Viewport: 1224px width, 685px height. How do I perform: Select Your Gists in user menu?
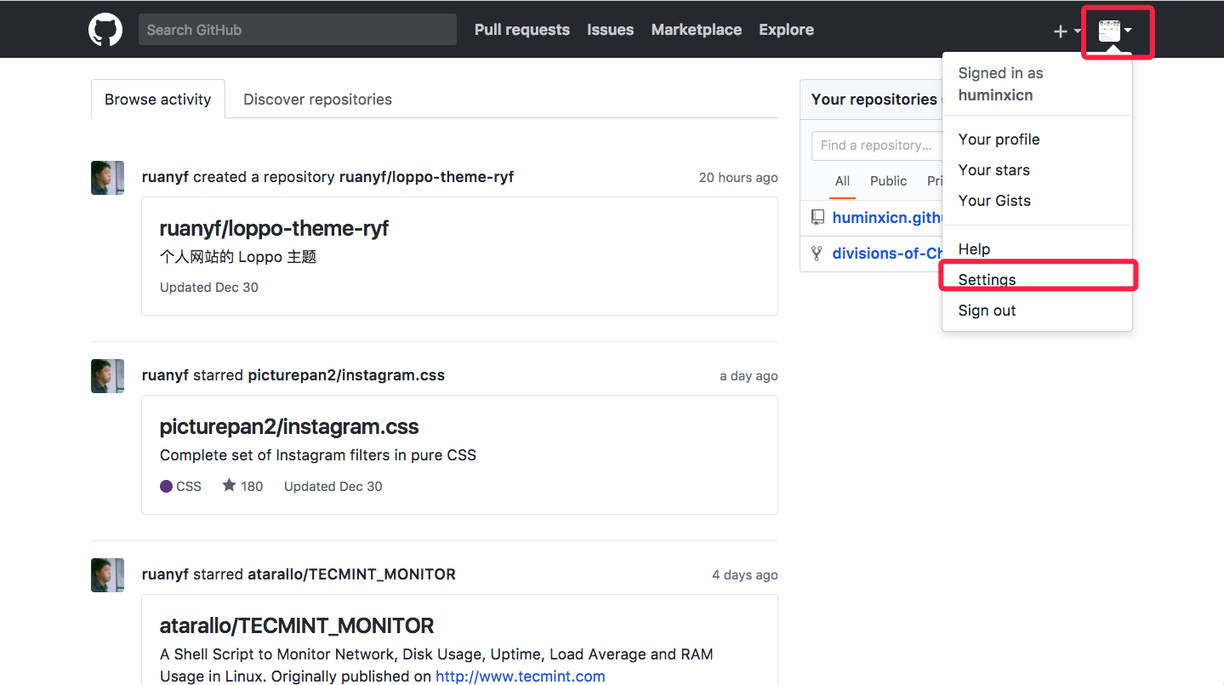coord(1037,200)
